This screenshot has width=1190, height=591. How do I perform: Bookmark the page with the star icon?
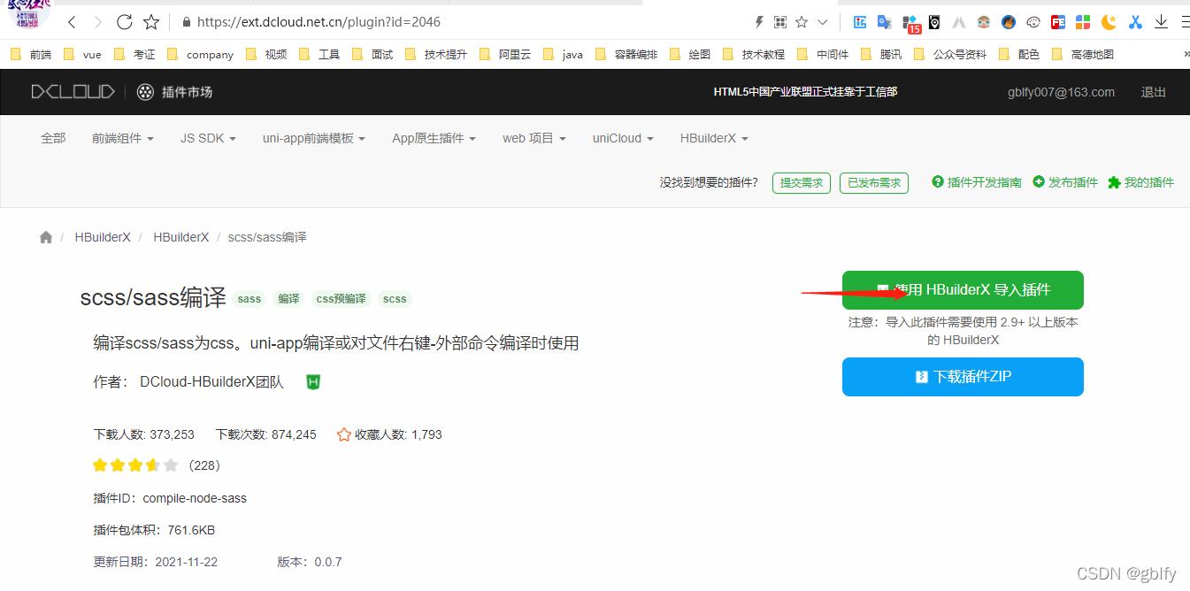point(150,21)
